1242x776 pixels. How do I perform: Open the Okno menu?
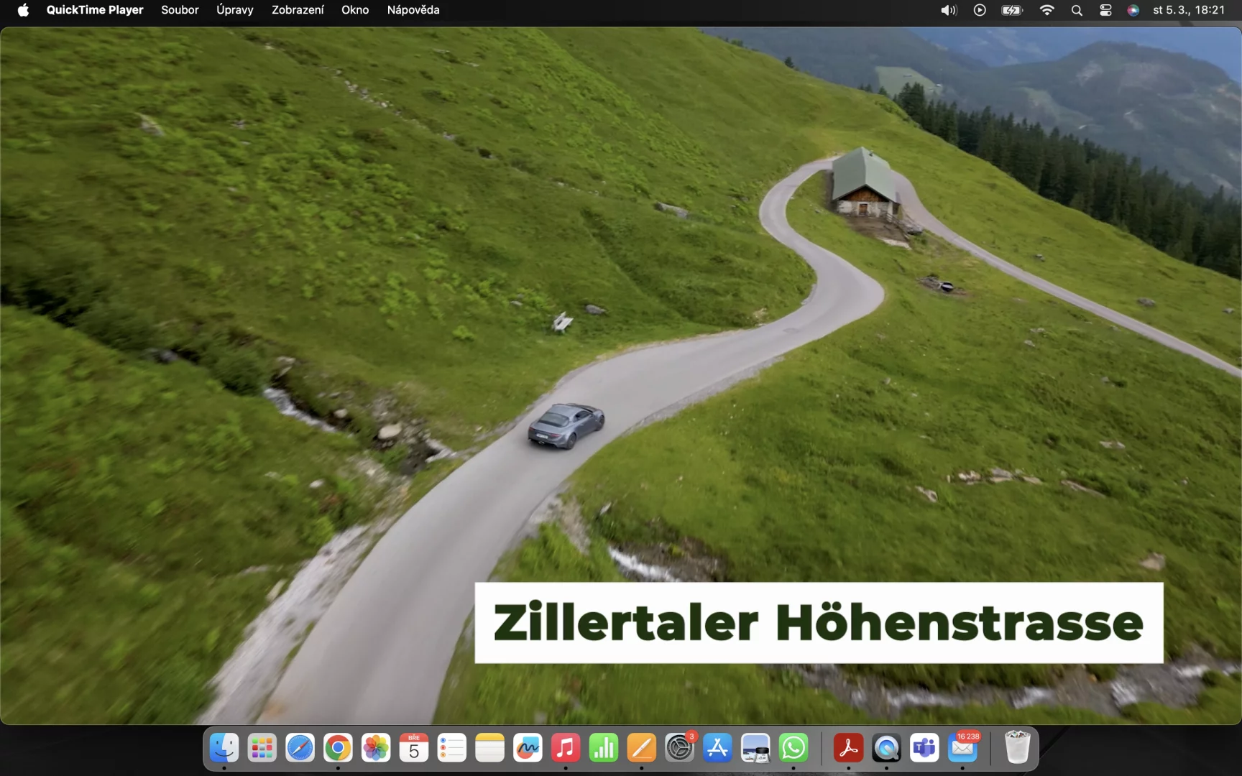[355, 10]
